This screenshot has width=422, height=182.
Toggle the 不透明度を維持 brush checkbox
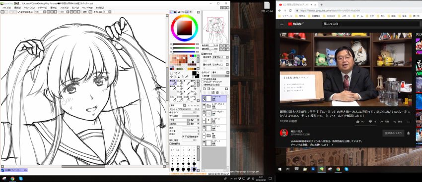[x=183, y=136]
